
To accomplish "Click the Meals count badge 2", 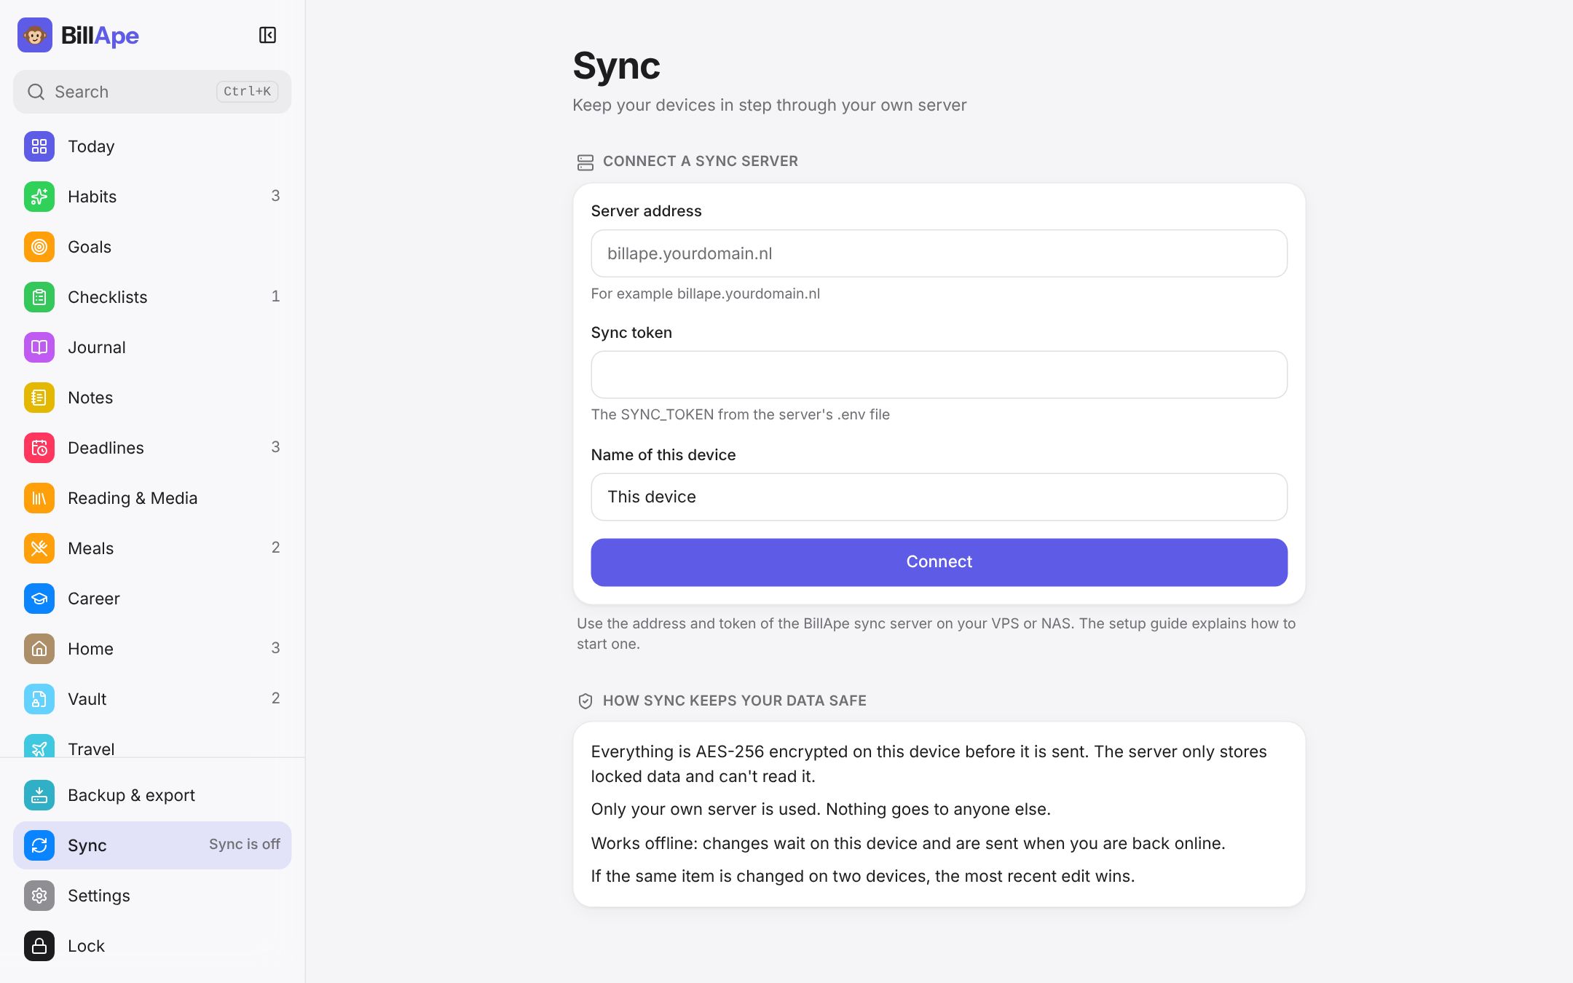I will point(275,548).
